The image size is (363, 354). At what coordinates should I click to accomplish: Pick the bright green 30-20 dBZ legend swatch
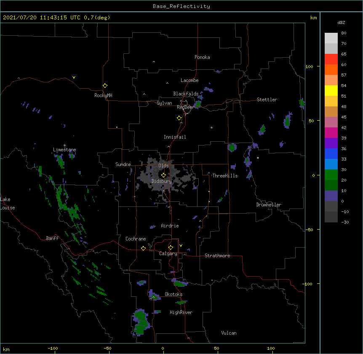(x=331, y=175)
